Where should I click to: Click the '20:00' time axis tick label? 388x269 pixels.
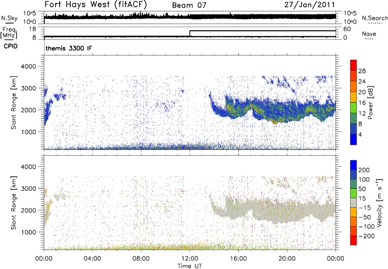pyautogui.click(x=287, y=259)
